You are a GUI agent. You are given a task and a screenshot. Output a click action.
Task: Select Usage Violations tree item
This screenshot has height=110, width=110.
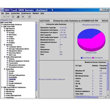pyautogui.click(x=15, y=83)
